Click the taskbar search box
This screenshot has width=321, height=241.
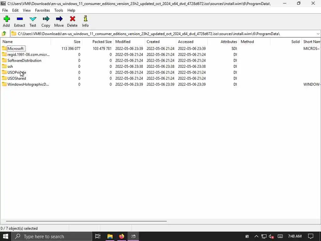tap(52, 236)
